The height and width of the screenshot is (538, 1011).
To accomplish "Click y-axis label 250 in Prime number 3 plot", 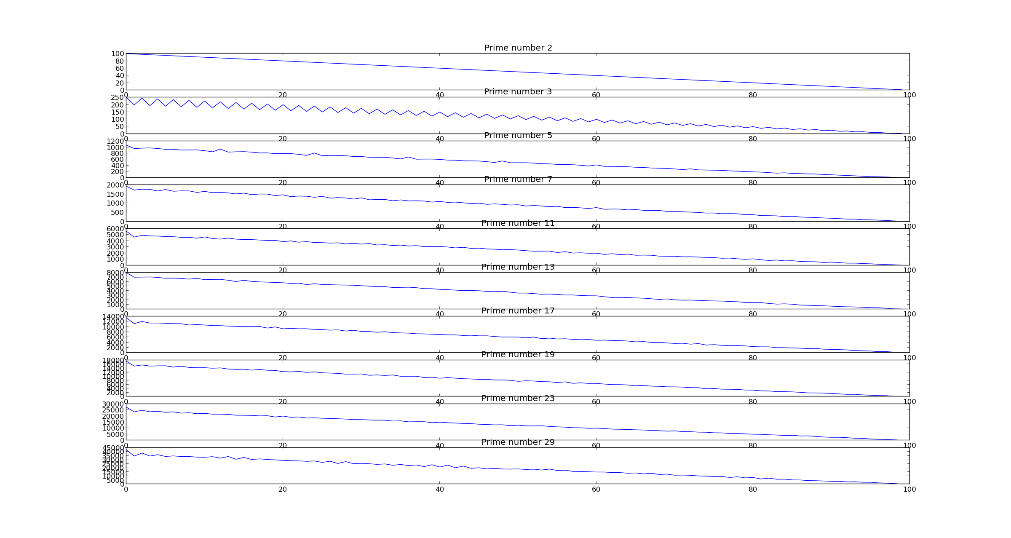I will (x=118, y=98).
